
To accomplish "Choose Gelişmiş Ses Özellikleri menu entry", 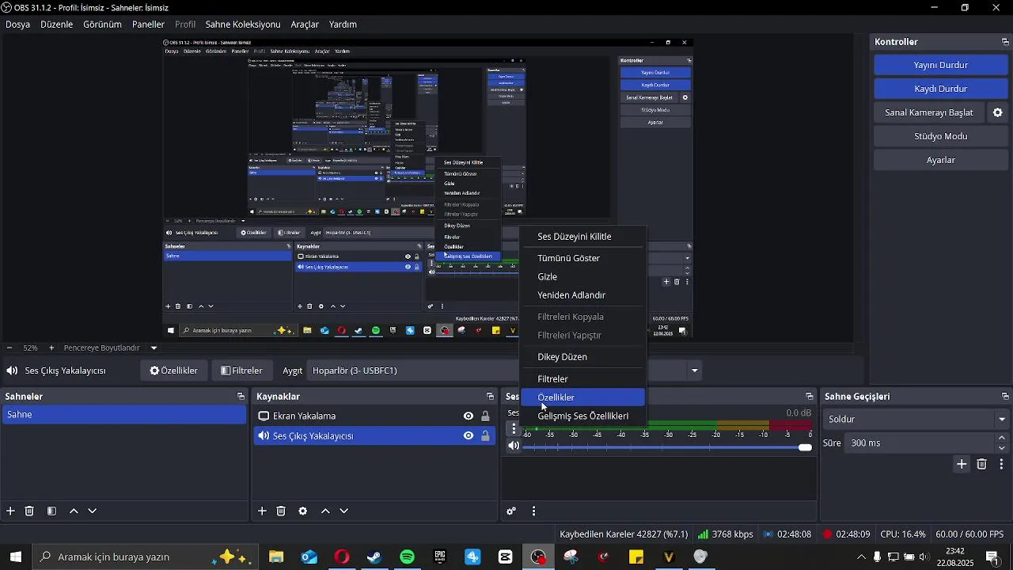I will pyautogui.click(x=583, y=416).
